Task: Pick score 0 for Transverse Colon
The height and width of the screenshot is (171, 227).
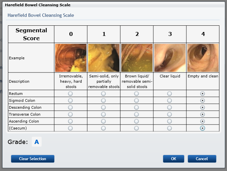Action: point(70,114)
